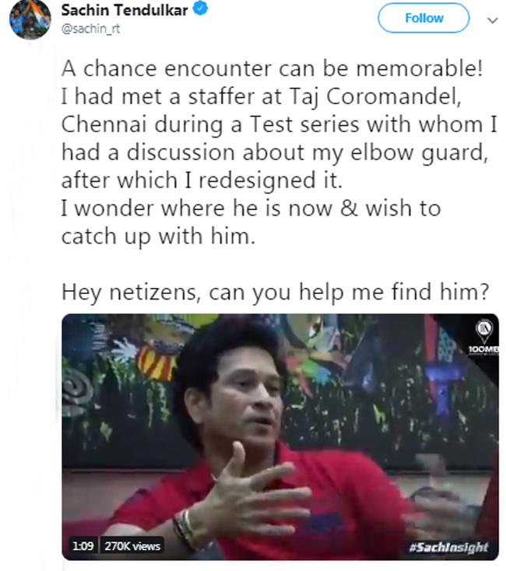This screenshot has height=571, width=506.
Task: Click the 'Hey netizens' question line
Action: click(275, 292)
